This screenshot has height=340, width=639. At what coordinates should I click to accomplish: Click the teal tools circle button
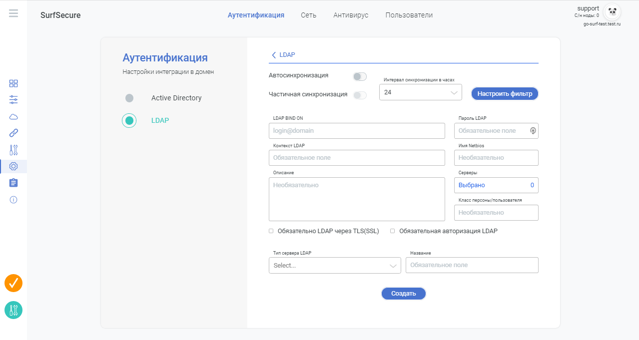pos(13,310)
